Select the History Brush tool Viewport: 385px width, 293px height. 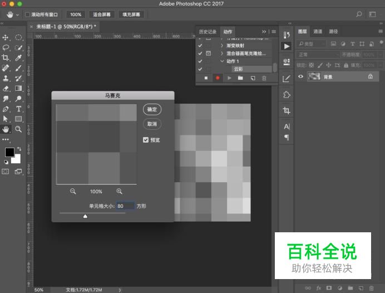[x=18, y=78]
